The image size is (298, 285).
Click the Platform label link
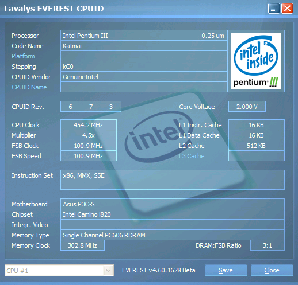click(x=23, y=56)
